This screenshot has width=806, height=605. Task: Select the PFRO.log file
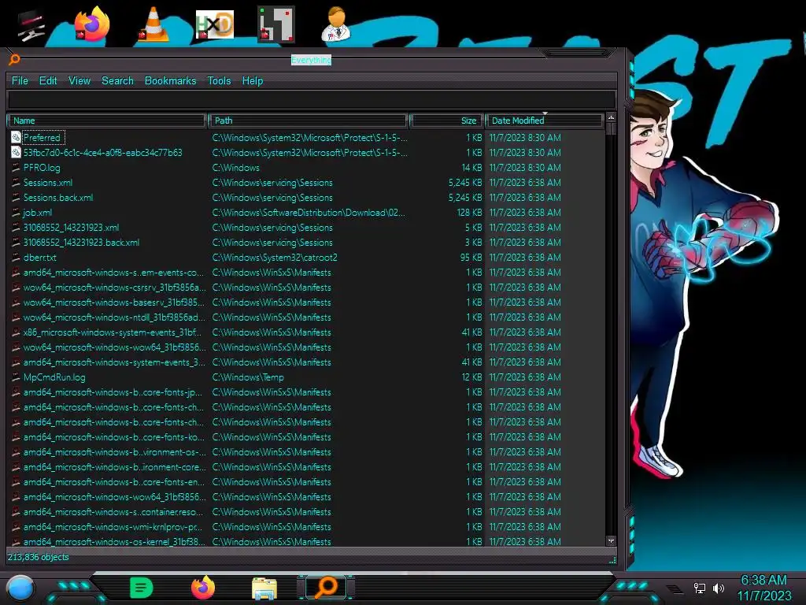point(42,168)
